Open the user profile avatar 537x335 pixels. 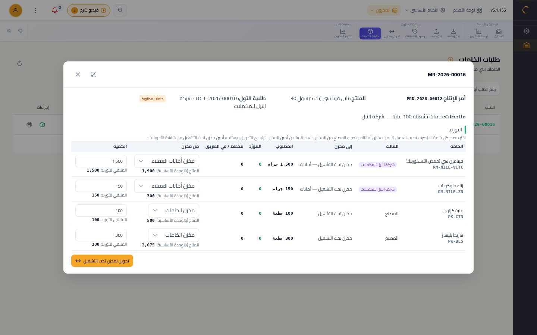pyautogui.click(x=16, y=10)
